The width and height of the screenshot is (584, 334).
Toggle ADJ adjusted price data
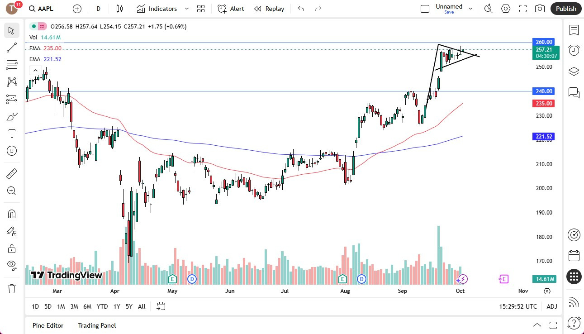point(551,306)
